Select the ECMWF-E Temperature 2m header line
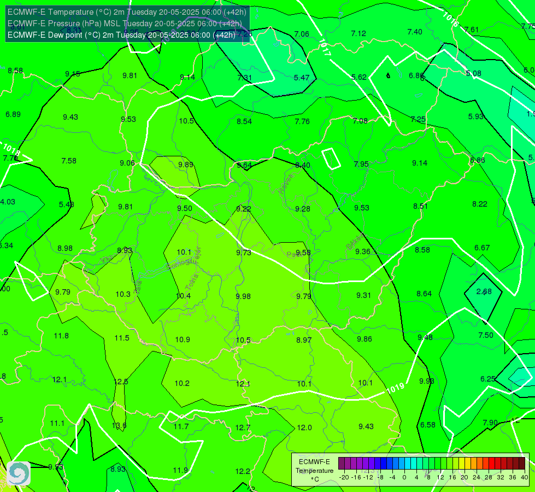 127,12
